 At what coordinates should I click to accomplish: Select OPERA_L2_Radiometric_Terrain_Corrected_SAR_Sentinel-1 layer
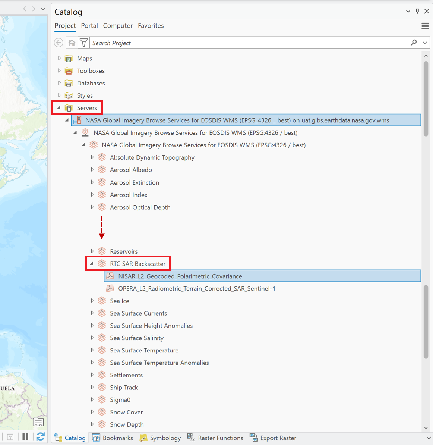click(x=196, y=289)
